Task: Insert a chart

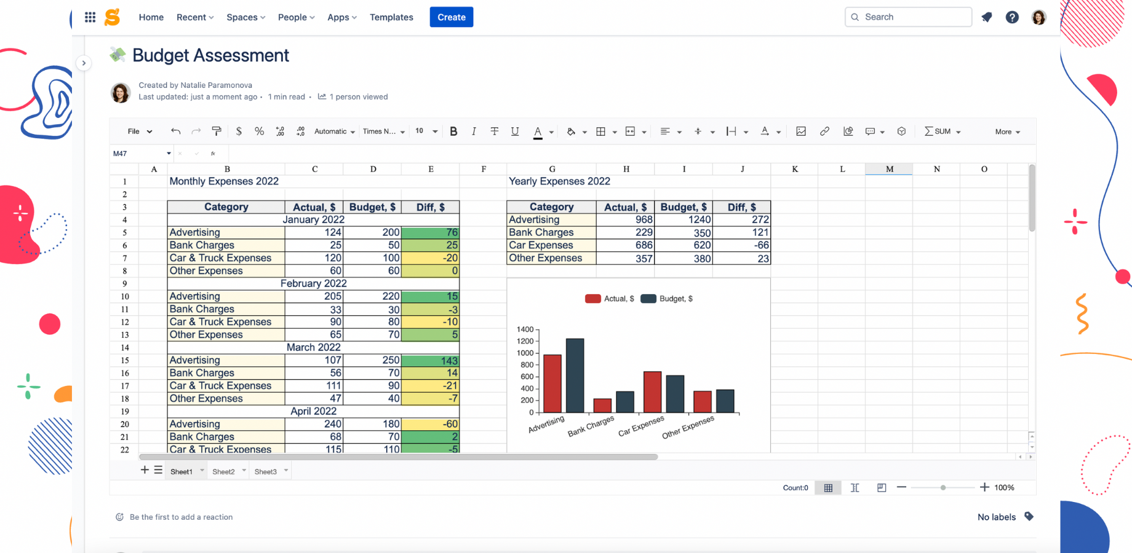Action: [x=848, y=131]
